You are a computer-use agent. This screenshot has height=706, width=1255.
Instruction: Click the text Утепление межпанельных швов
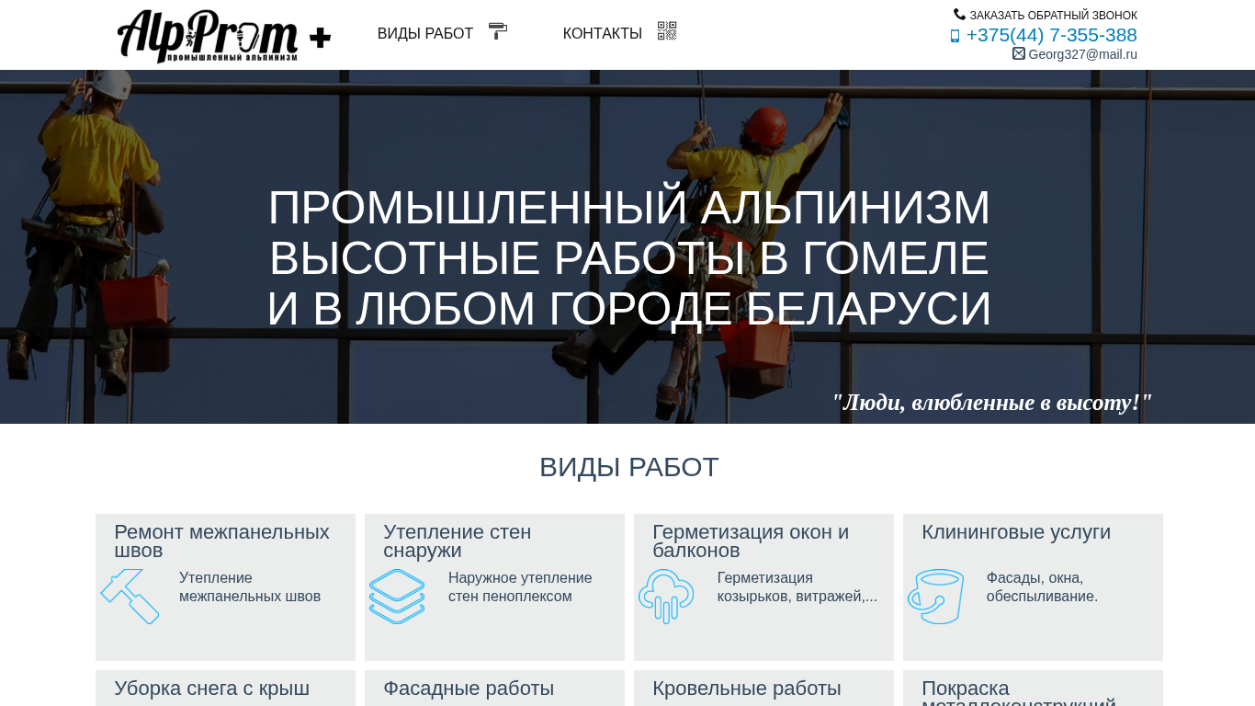pos(250,587)
